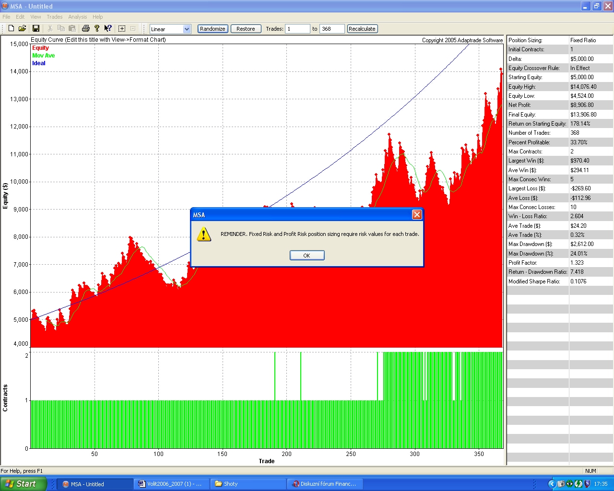Open the File menu
The height and width of the screenshot is (491, 614).
(x=6, y=17)
